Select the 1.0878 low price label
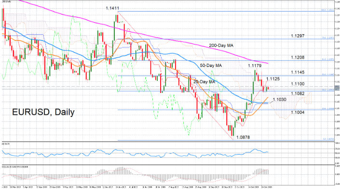The image size is (342, 195). [x=243, y=137]
